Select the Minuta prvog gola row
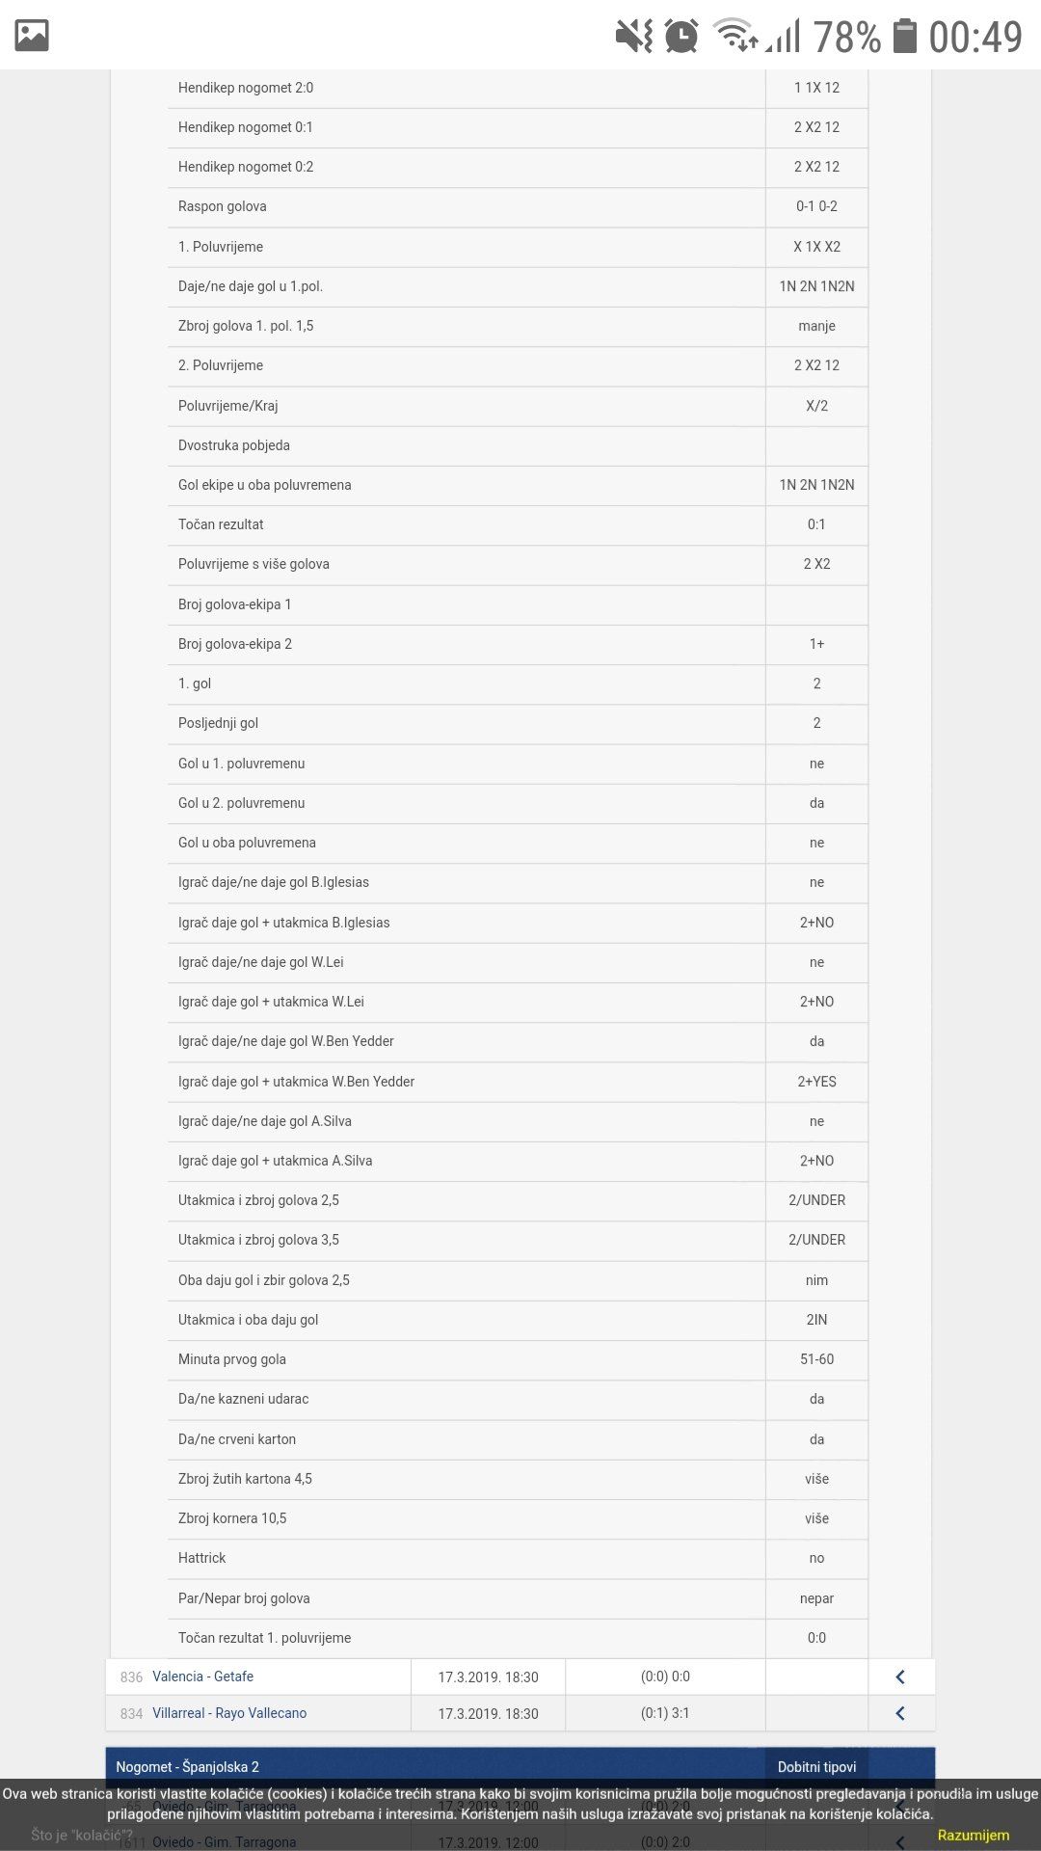 coord(518,1359)
